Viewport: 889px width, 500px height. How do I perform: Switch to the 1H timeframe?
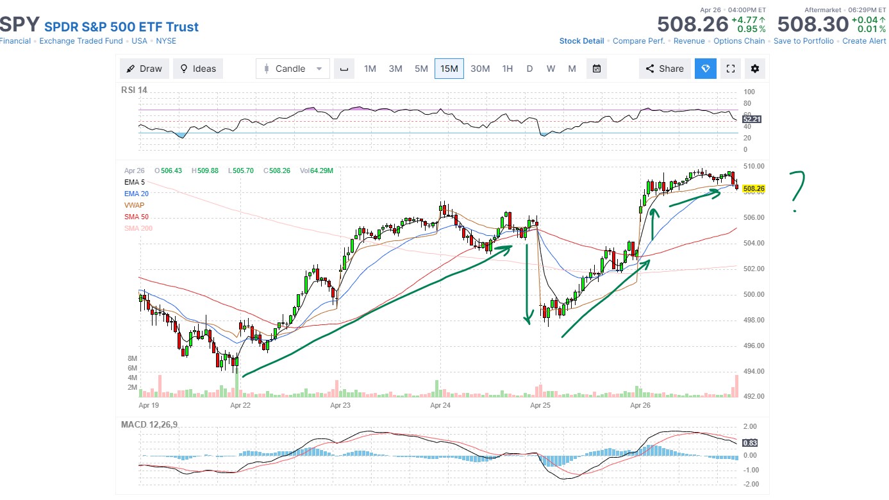[x=507, y=69]
